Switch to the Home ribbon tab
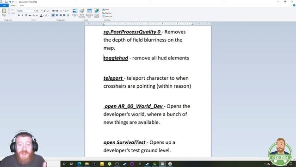Viewport: 296px width, 167px height. (13, 6)
